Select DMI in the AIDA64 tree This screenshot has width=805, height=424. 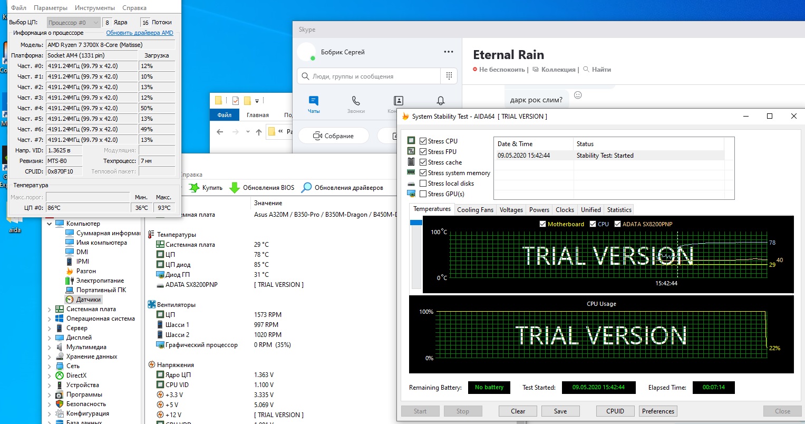77,252
